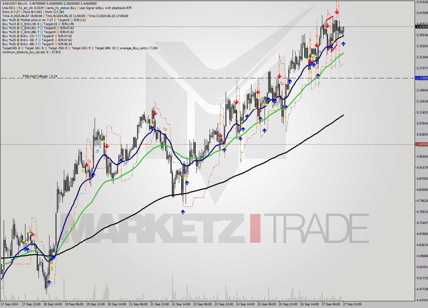428x308 pixels.
Task: Click the '23 Sep 06:00' time axis label
Action: 202,304
